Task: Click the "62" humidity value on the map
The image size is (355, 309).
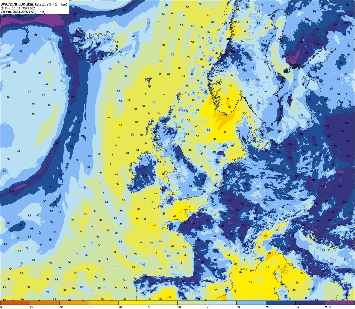Action: 172,54
